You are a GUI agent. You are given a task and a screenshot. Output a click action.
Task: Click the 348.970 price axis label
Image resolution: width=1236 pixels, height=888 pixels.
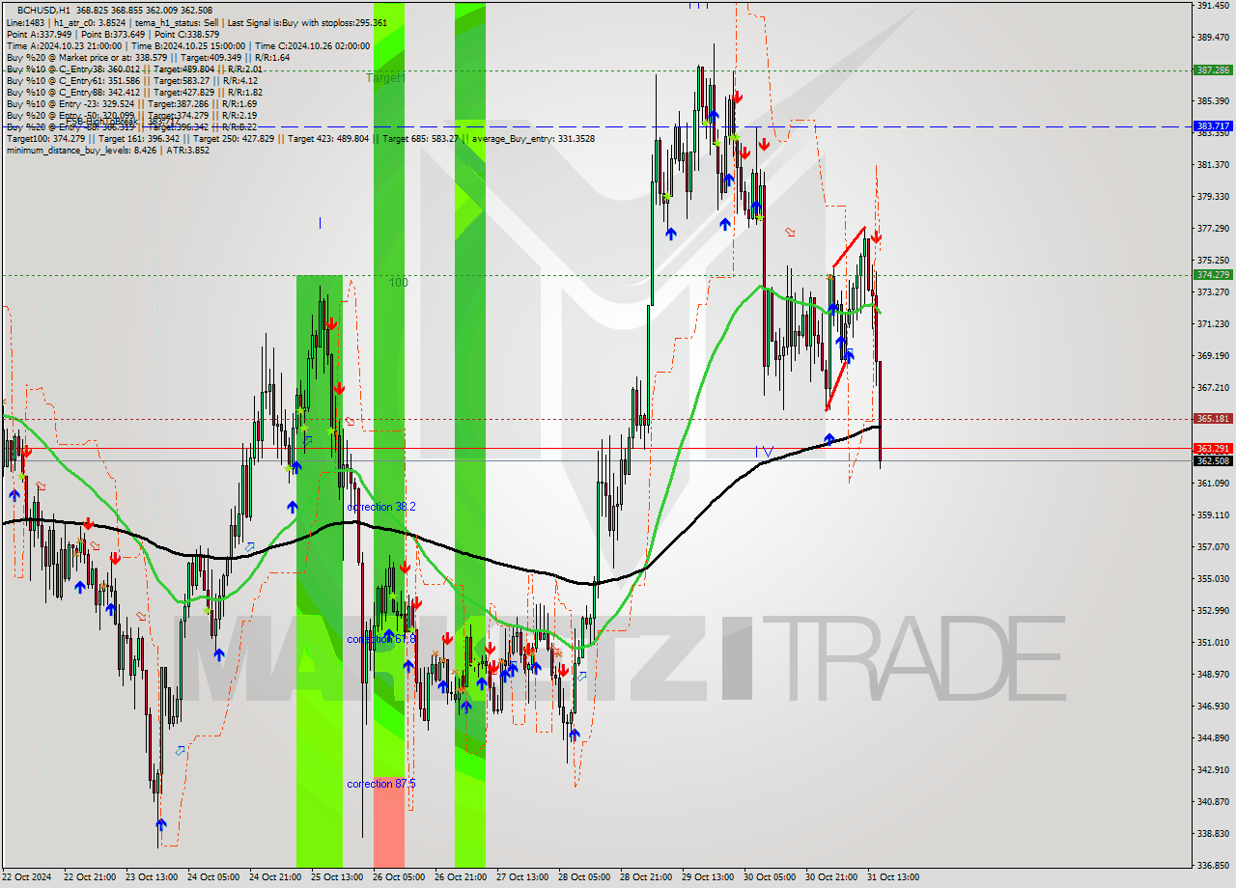pyautogui.click(x=1213, y=675)
